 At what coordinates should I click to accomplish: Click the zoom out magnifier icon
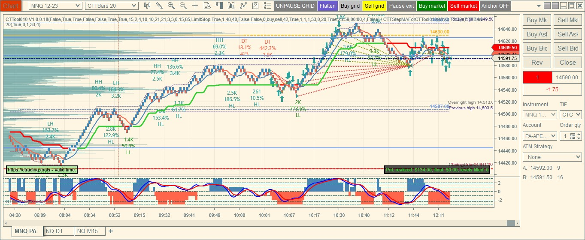[183, 6]
